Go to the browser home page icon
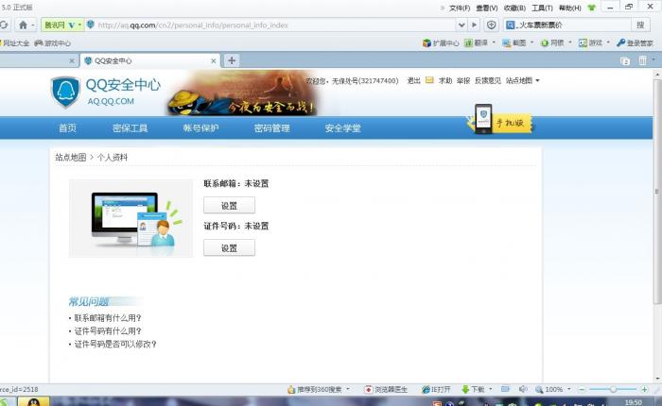 [x=24, y=25]
